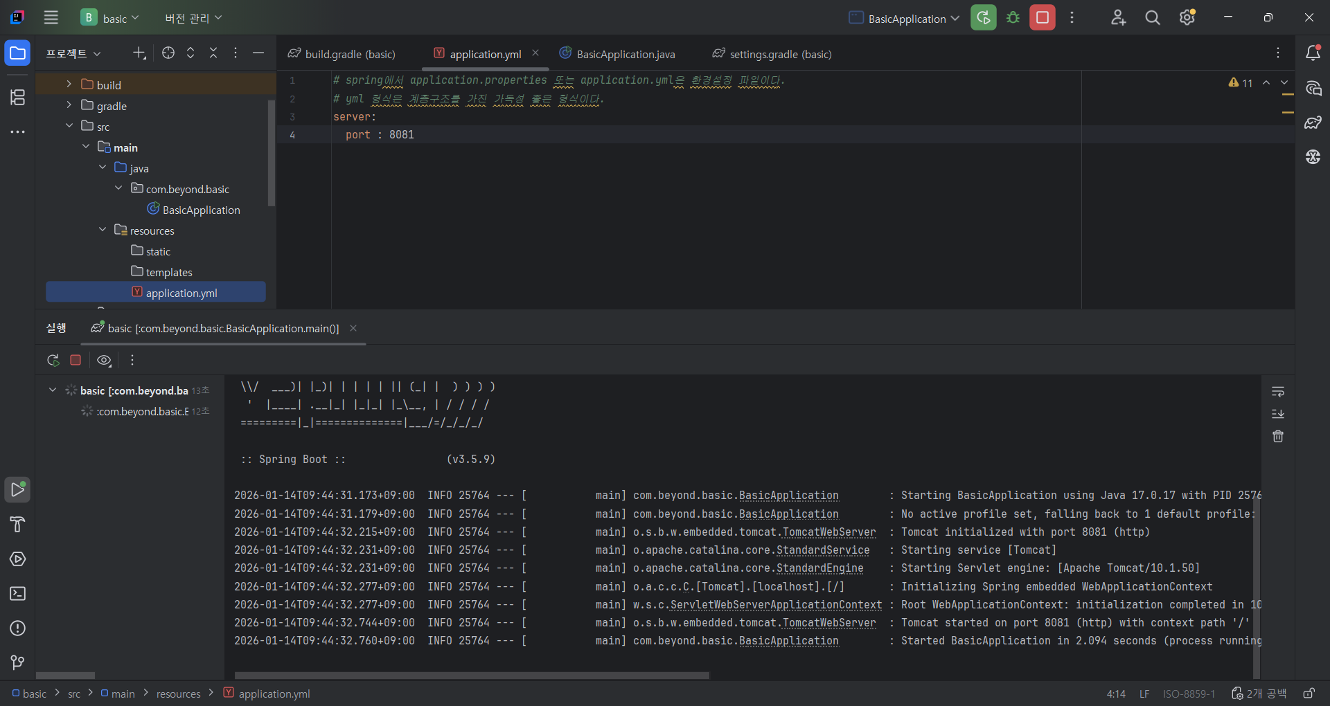Click resources in breadcrumb bar

[178, 694]
